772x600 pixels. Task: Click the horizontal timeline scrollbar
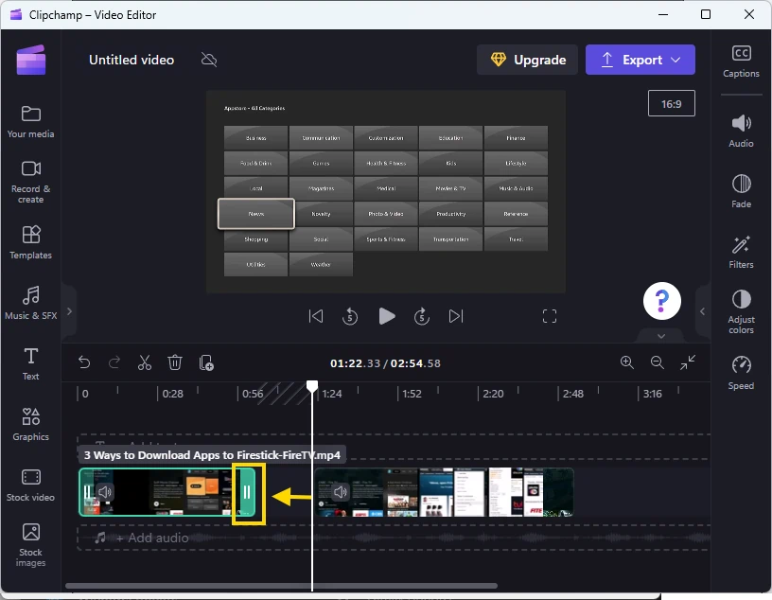[x=281, y=586]
